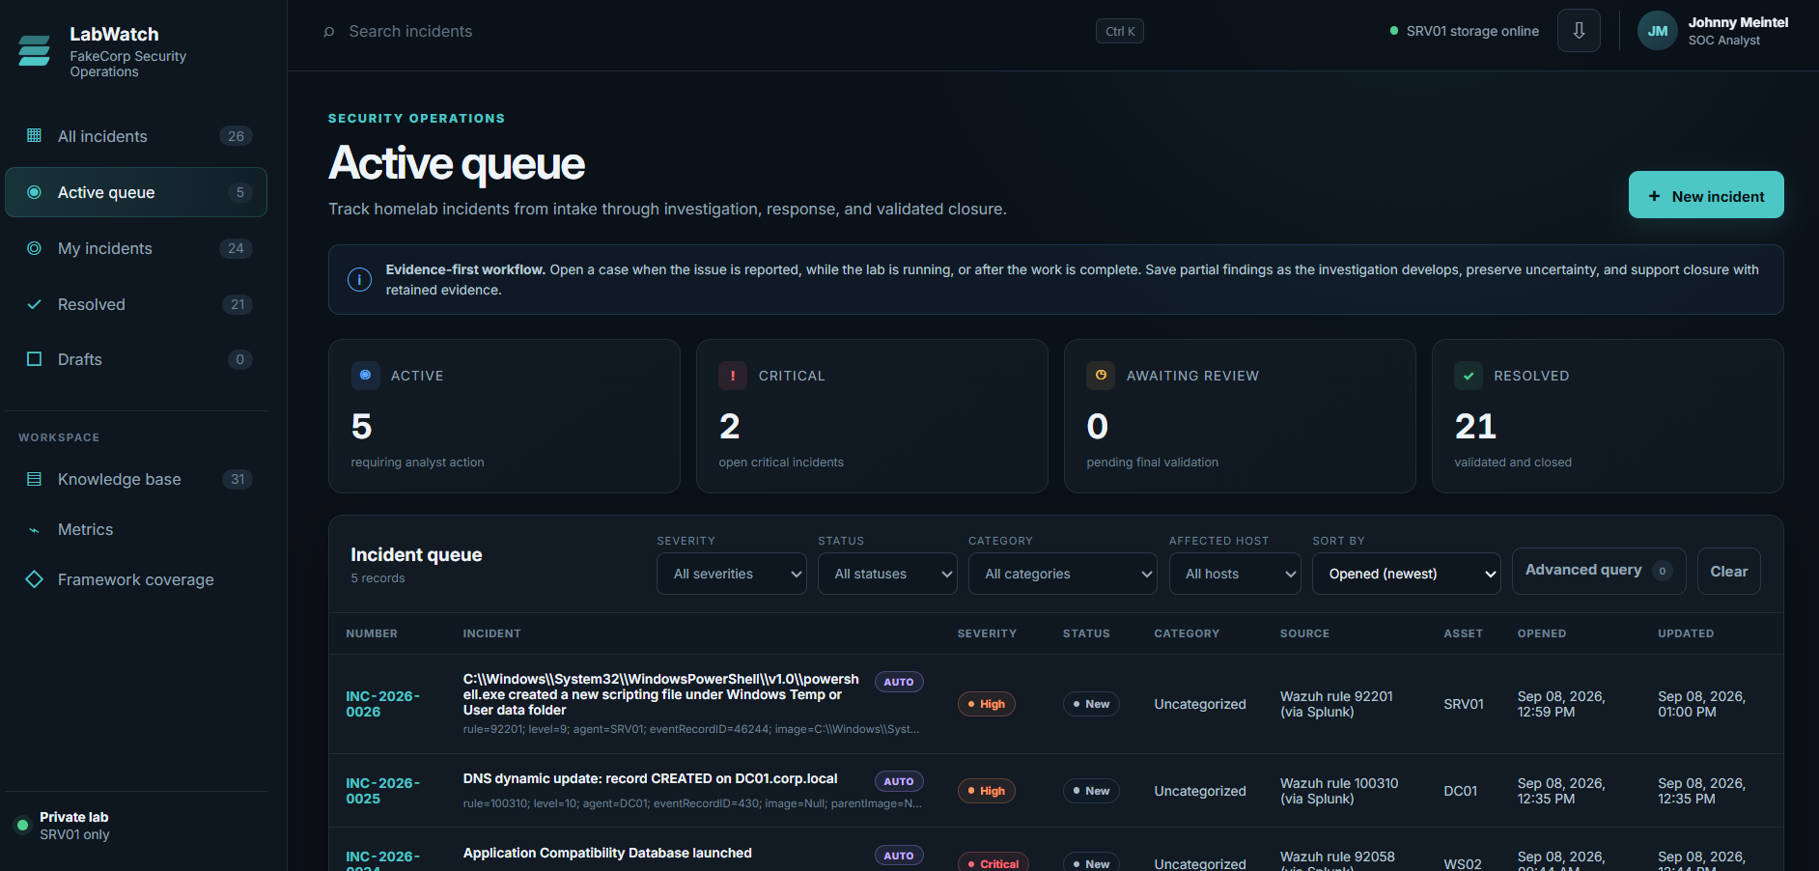Click the Application Compatibility Database launched title
Screen dimensions: 1819x871
pyautogui.click(x=607, y=853)
